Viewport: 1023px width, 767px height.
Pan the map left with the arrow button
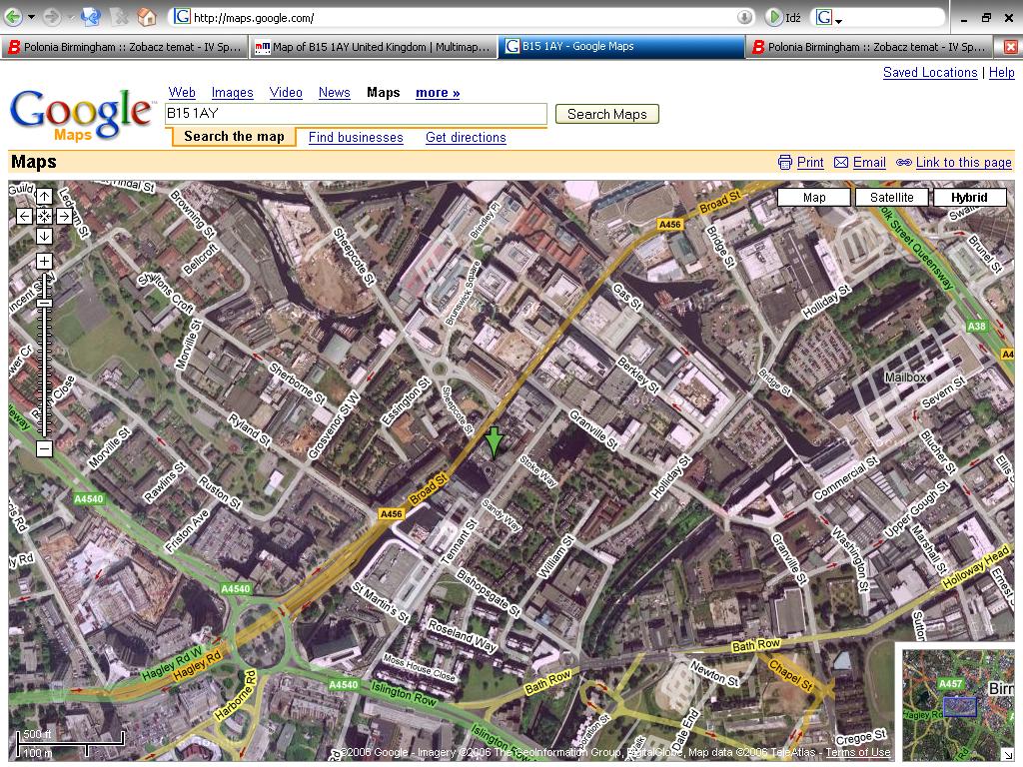tap(25, 216)
